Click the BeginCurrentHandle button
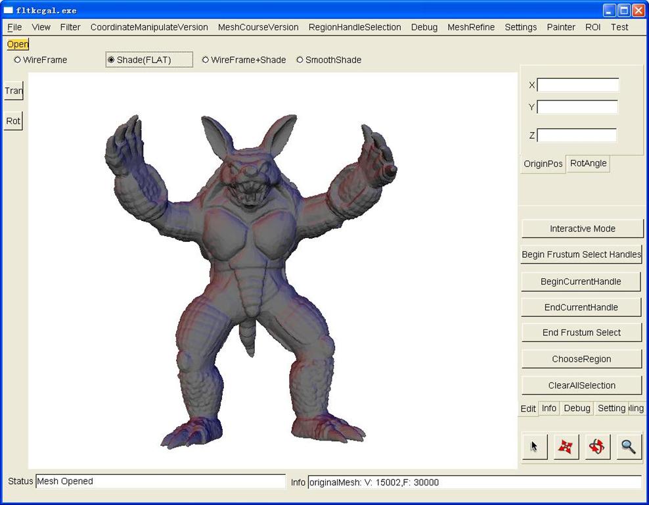This screenshot has height=505, width=649. tap(581, 281)
